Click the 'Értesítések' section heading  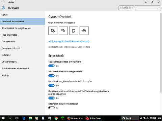tap(56, 56)
